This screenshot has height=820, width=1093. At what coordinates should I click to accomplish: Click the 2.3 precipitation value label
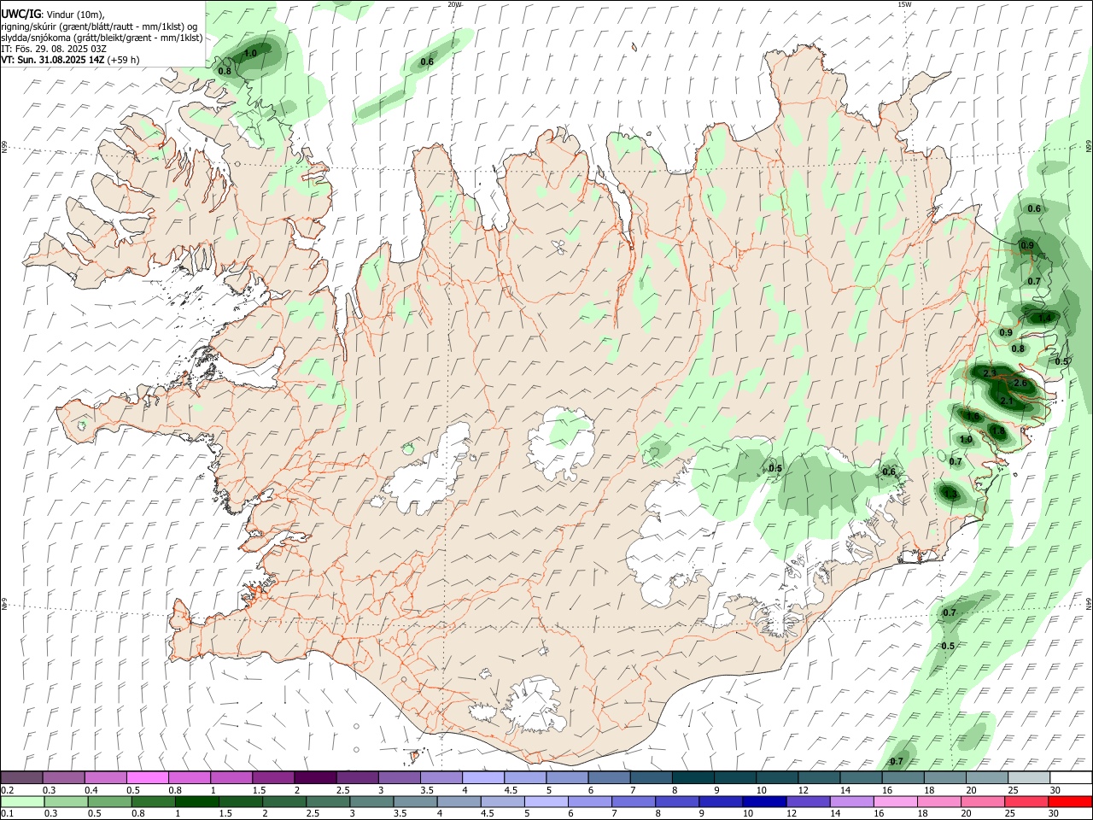pos(990,373)
